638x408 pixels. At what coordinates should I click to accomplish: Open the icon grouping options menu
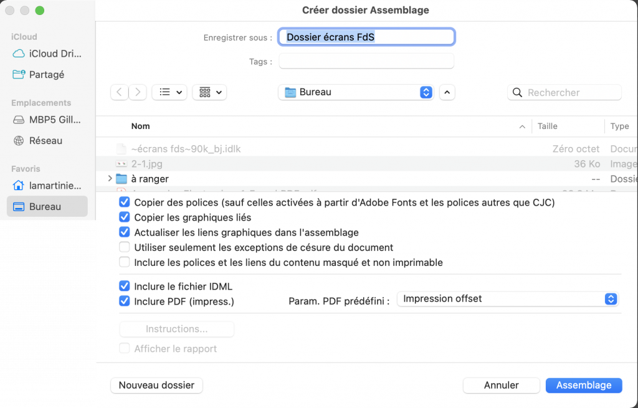209,92
